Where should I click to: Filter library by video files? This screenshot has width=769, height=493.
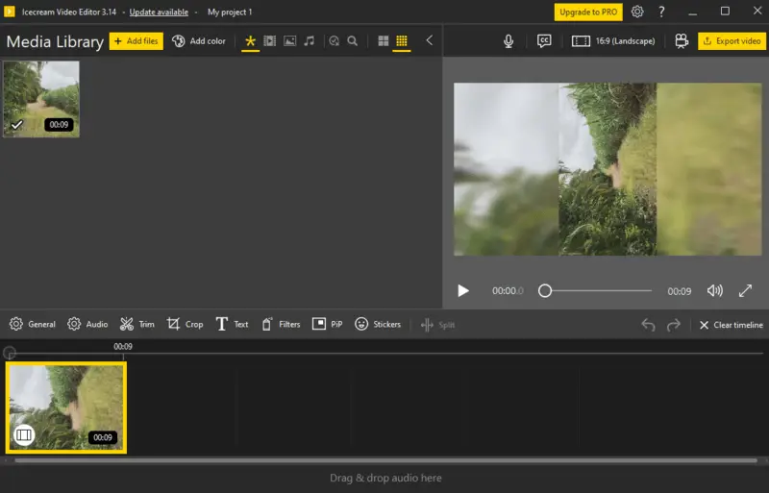270,41
